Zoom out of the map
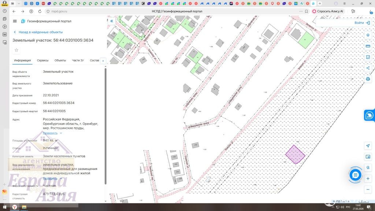The height and width of the screenshot is (211, 375). pos(368,189)
